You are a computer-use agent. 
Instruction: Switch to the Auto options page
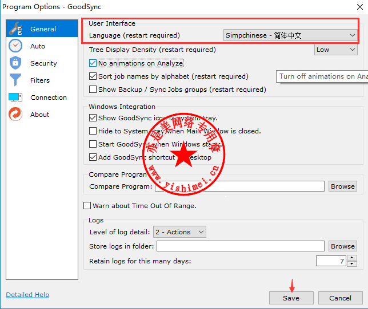(x=42, y=46)
